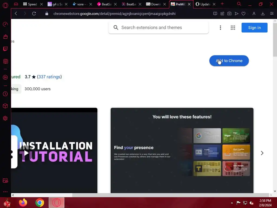Image resolution: width=277 pixels, height=208 pixels.
Task: Click the edit/share page icon in address bar
Action: click(222, 14)
